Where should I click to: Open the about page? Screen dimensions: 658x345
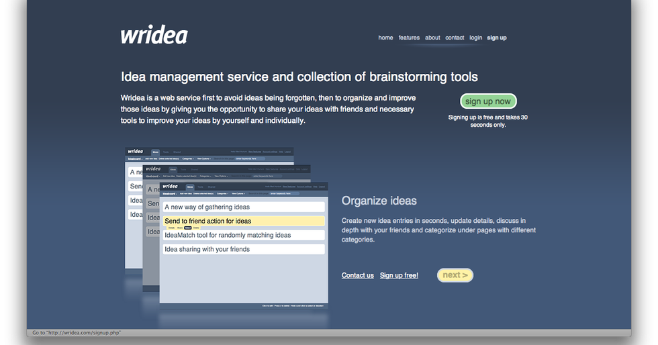(x=432, y=38)
